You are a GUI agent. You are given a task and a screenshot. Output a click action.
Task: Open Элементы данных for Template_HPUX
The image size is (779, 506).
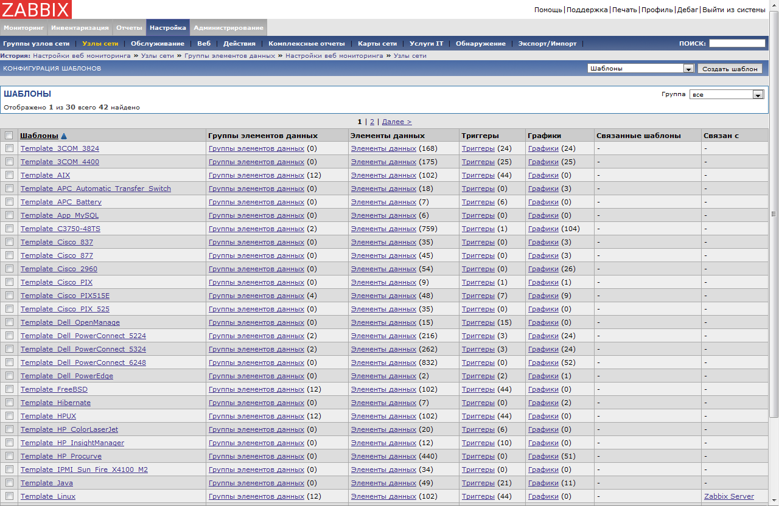(x=383, y=416)
